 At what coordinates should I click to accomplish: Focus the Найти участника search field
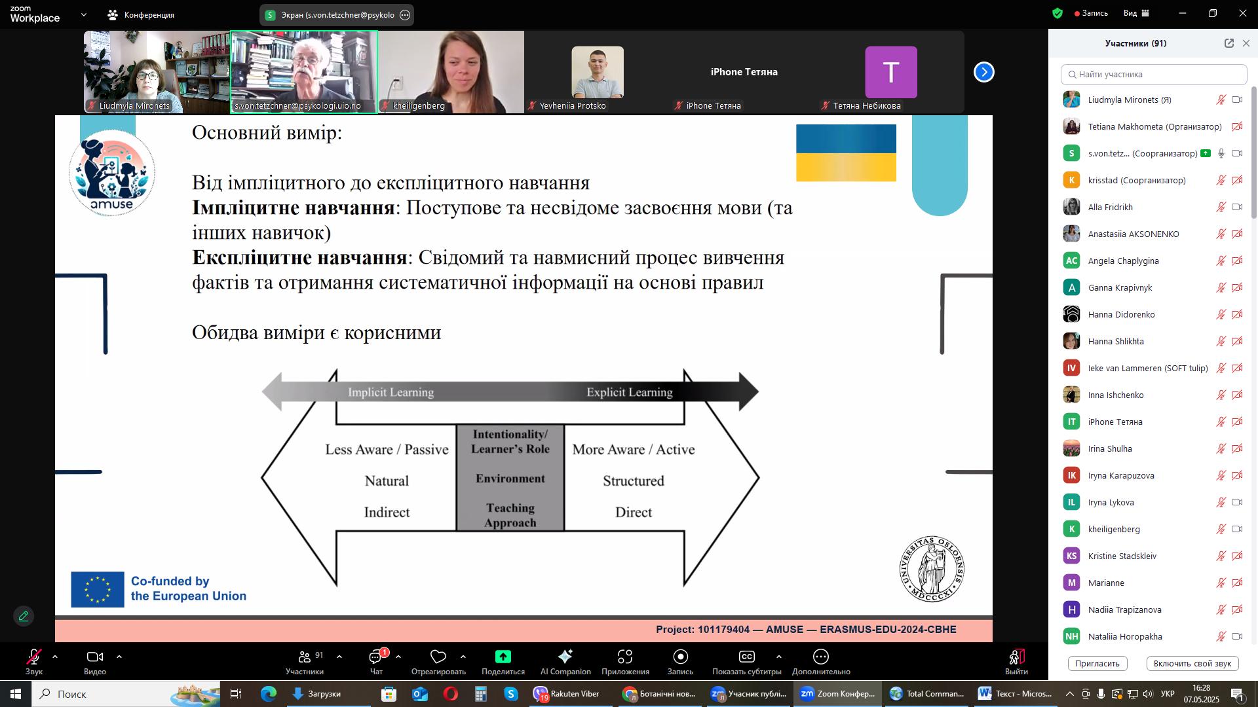[x=1154, y=74]
